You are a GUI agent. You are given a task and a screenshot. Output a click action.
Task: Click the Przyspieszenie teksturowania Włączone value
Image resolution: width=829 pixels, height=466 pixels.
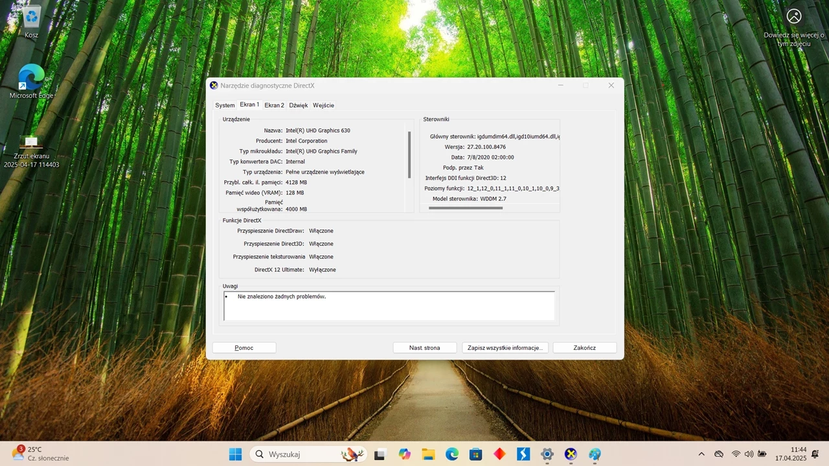321,257
